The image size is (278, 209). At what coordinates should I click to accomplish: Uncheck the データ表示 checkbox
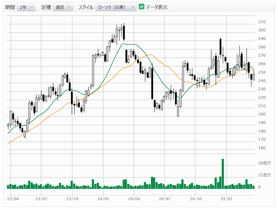point(142,7)
